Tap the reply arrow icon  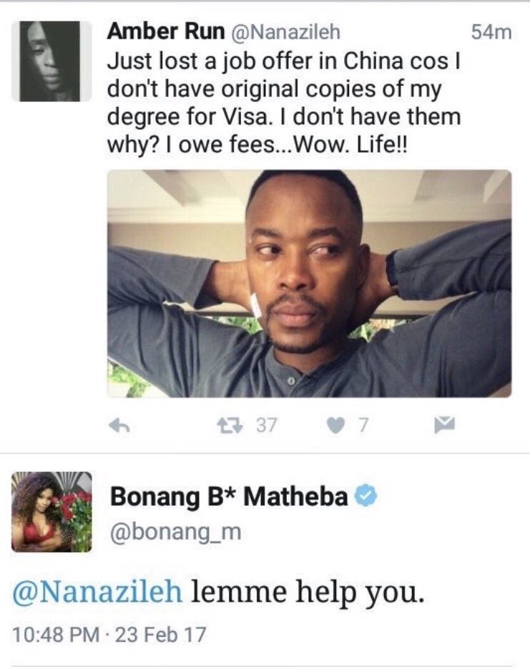119,425
